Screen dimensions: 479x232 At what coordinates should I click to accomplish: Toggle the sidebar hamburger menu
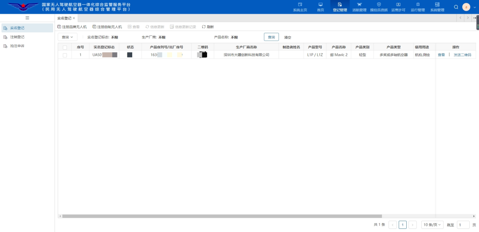(27, 18)
